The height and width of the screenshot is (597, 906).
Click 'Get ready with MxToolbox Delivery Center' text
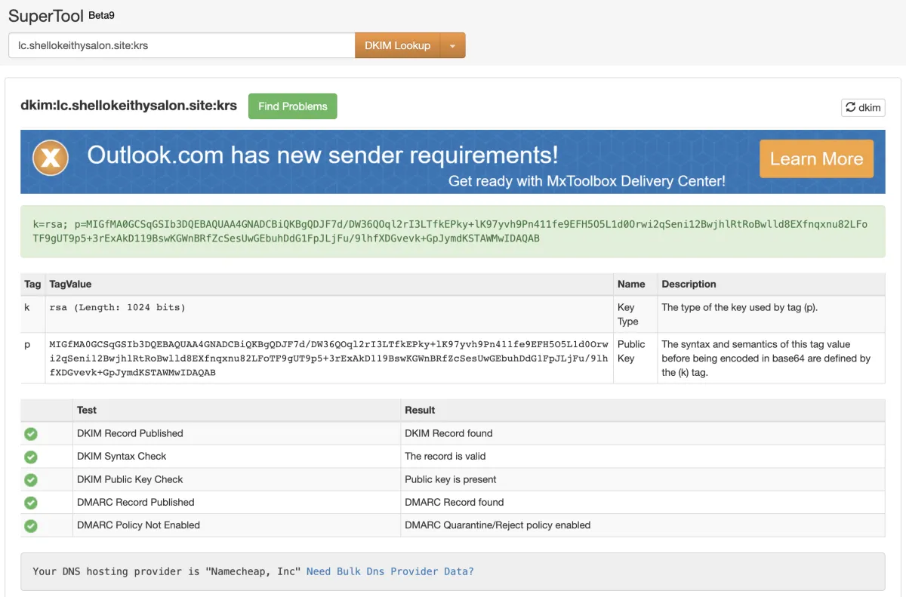click(x=587, y=181)
